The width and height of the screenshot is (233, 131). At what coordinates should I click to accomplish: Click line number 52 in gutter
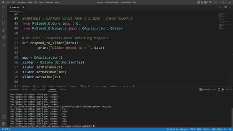(16, 43)
